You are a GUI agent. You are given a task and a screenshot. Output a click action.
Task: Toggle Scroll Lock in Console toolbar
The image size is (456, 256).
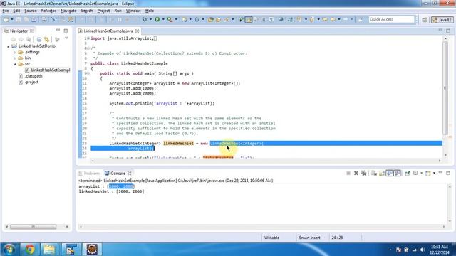pos(382,174)
